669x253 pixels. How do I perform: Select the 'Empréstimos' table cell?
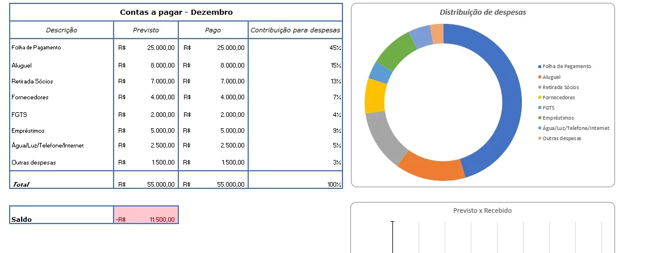(x=61, y=131)
